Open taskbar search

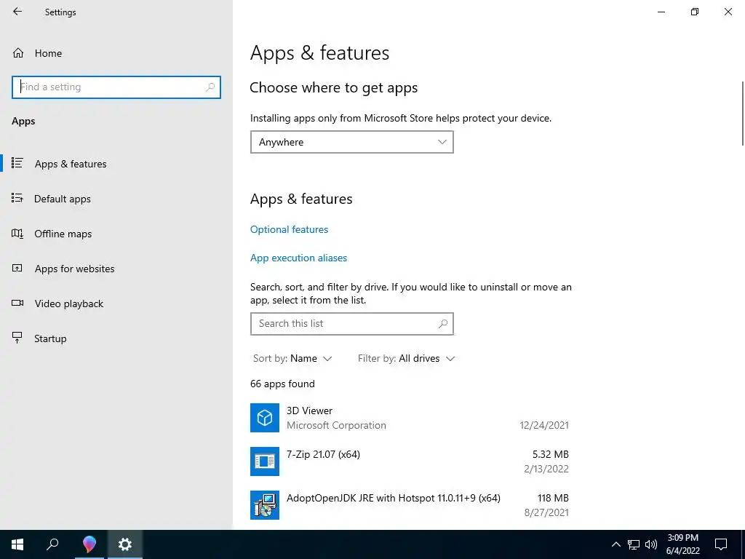tap(52, 544)
